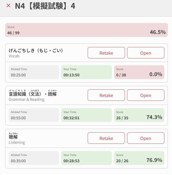Screen dimensions: 172x175
Task: Click the Vocab Your Time 00:13:50 box
Action: [86, 72]
